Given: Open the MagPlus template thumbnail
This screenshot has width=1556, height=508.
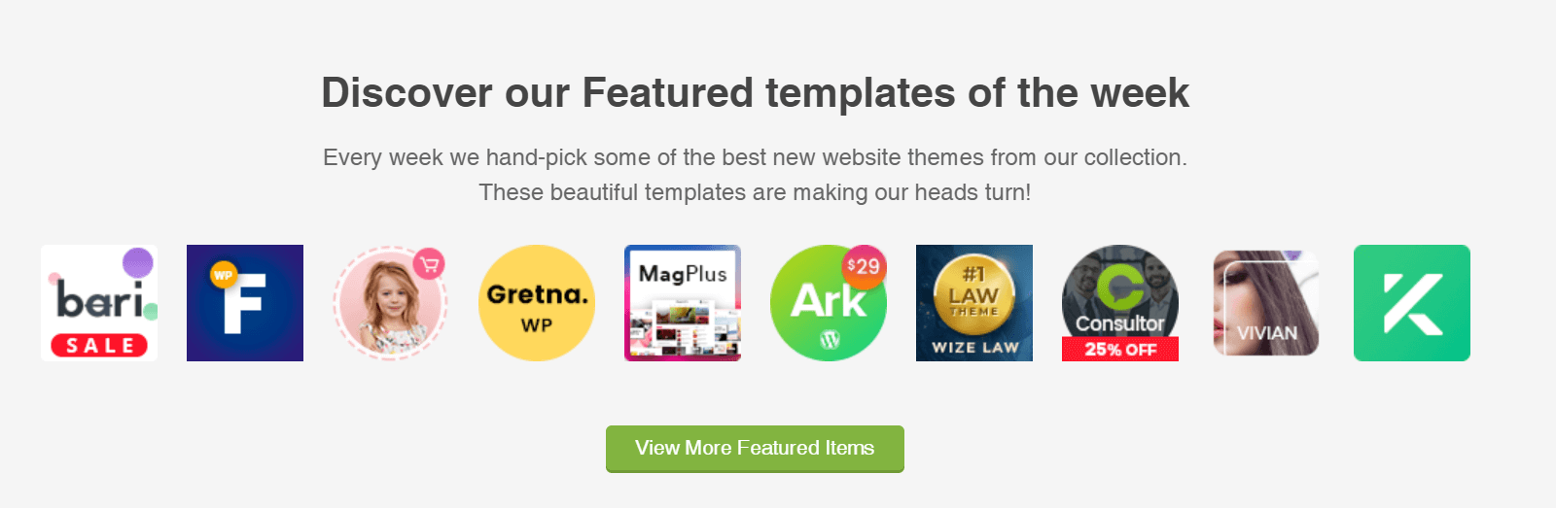Looking at the screenshot, I should point(683,303).
